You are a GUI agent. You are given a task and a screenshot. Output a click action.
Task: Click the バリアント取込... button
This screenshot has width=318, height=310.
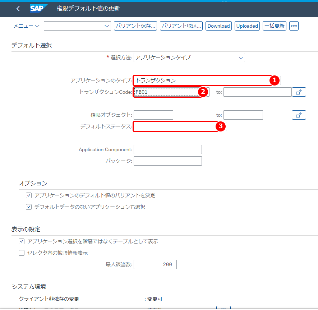click(x=181, y=26)
